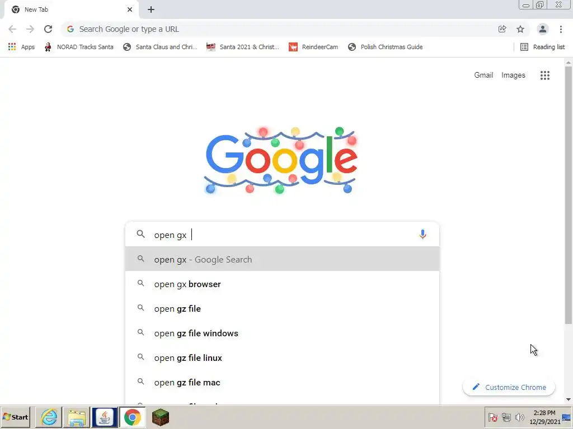Image resolution: width=573 pixels, height=429 pixels.
Task: Click the Google icon in address bar
Action: [71, 29]
